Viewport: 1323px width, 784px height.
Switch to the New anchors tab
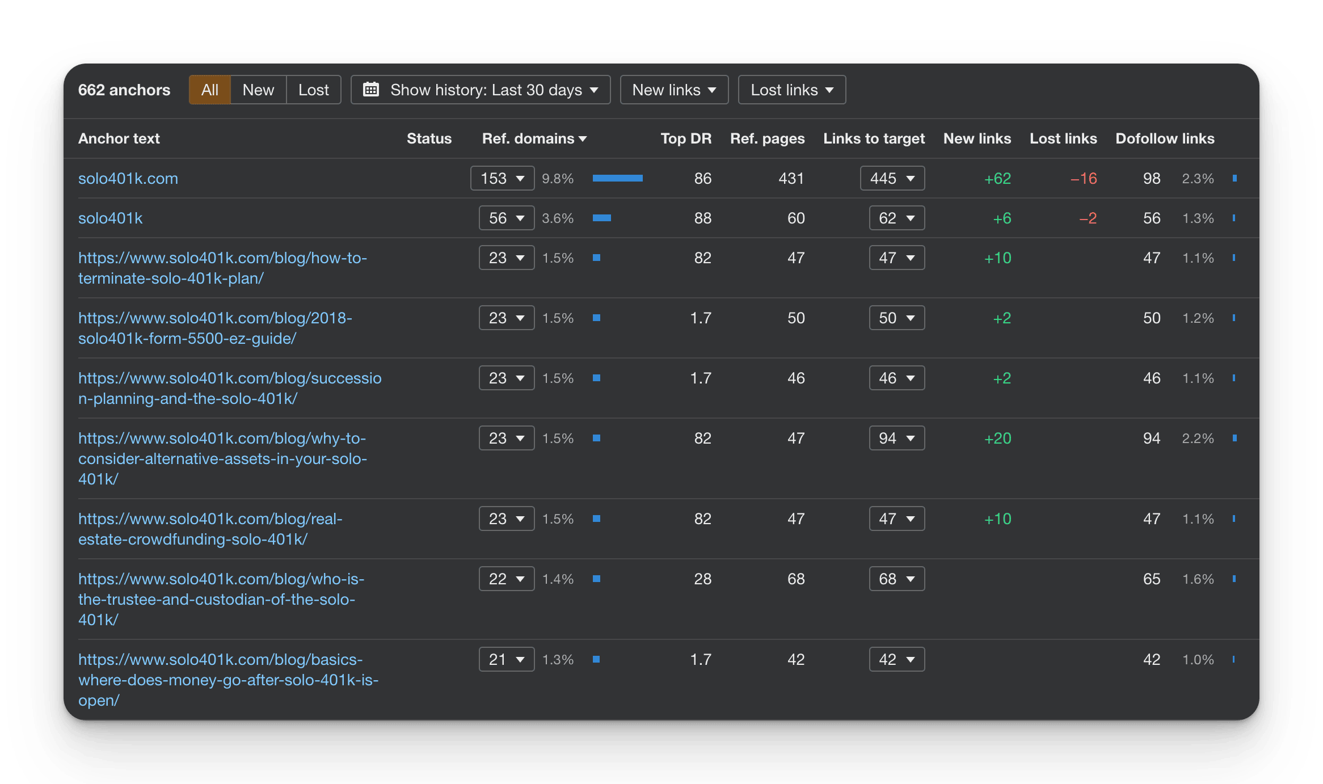point(258,90)
